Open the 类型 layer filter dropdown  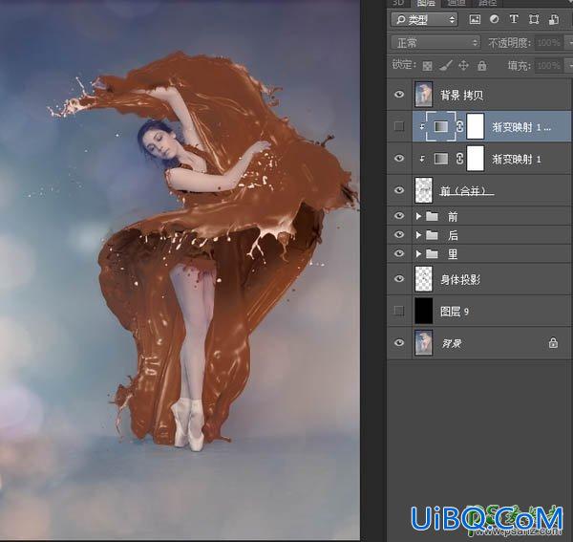pyautogui.click(x=424, y=19)
